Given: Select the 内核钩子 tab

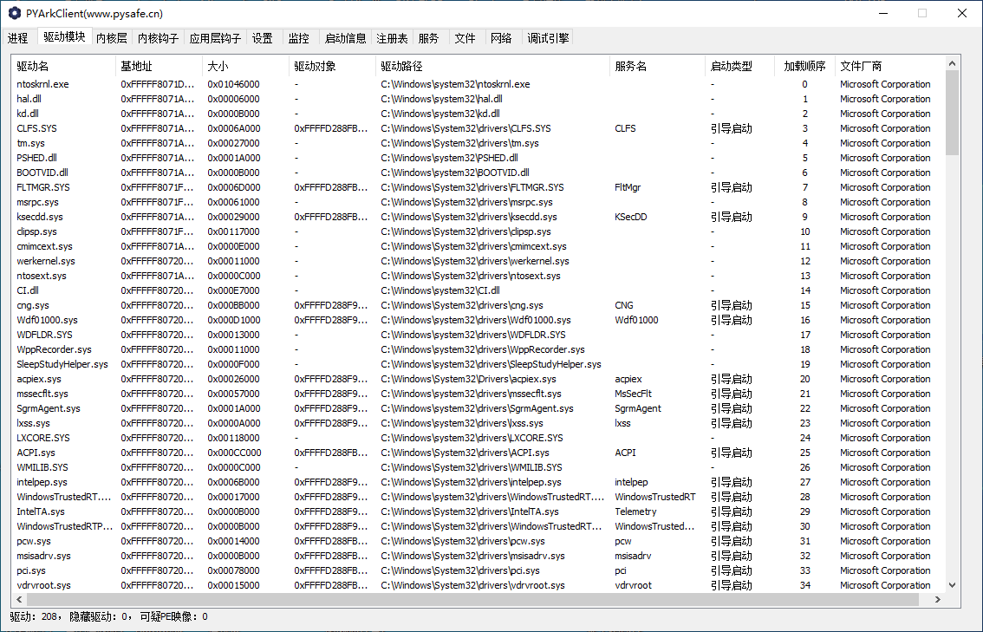Looking at the screenshot, I should tap(158, 38).
